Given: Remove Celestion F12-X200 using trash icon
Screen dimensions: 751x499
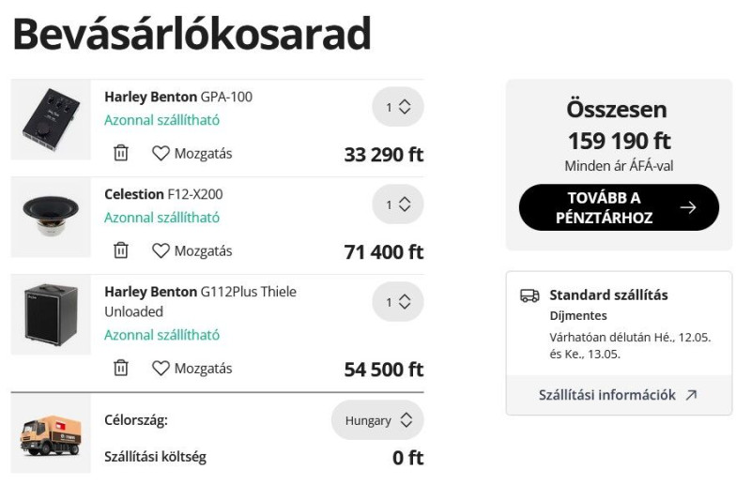Looking at the screenshot, I should 121,250.
